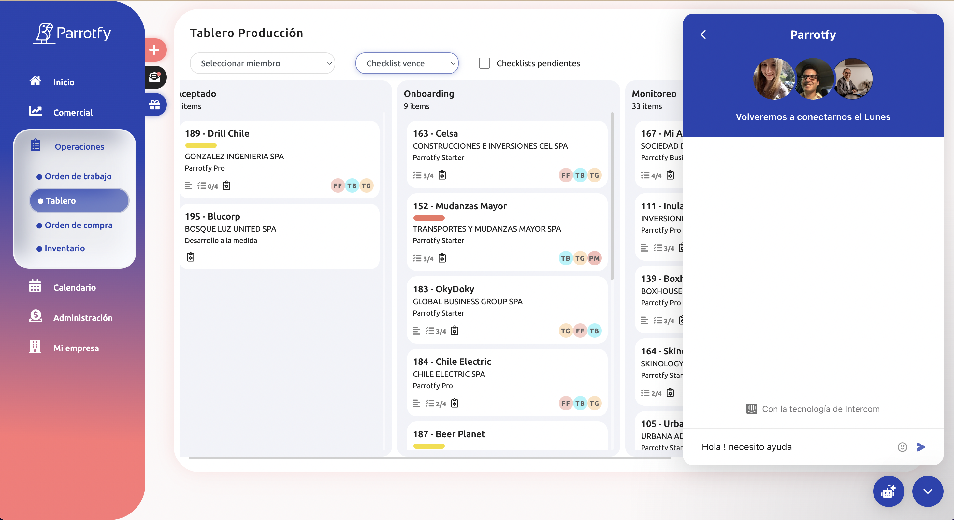Viewport: 954px width, 520px height.
Task: Go to Inicio menu item
Action: (64, 82)
